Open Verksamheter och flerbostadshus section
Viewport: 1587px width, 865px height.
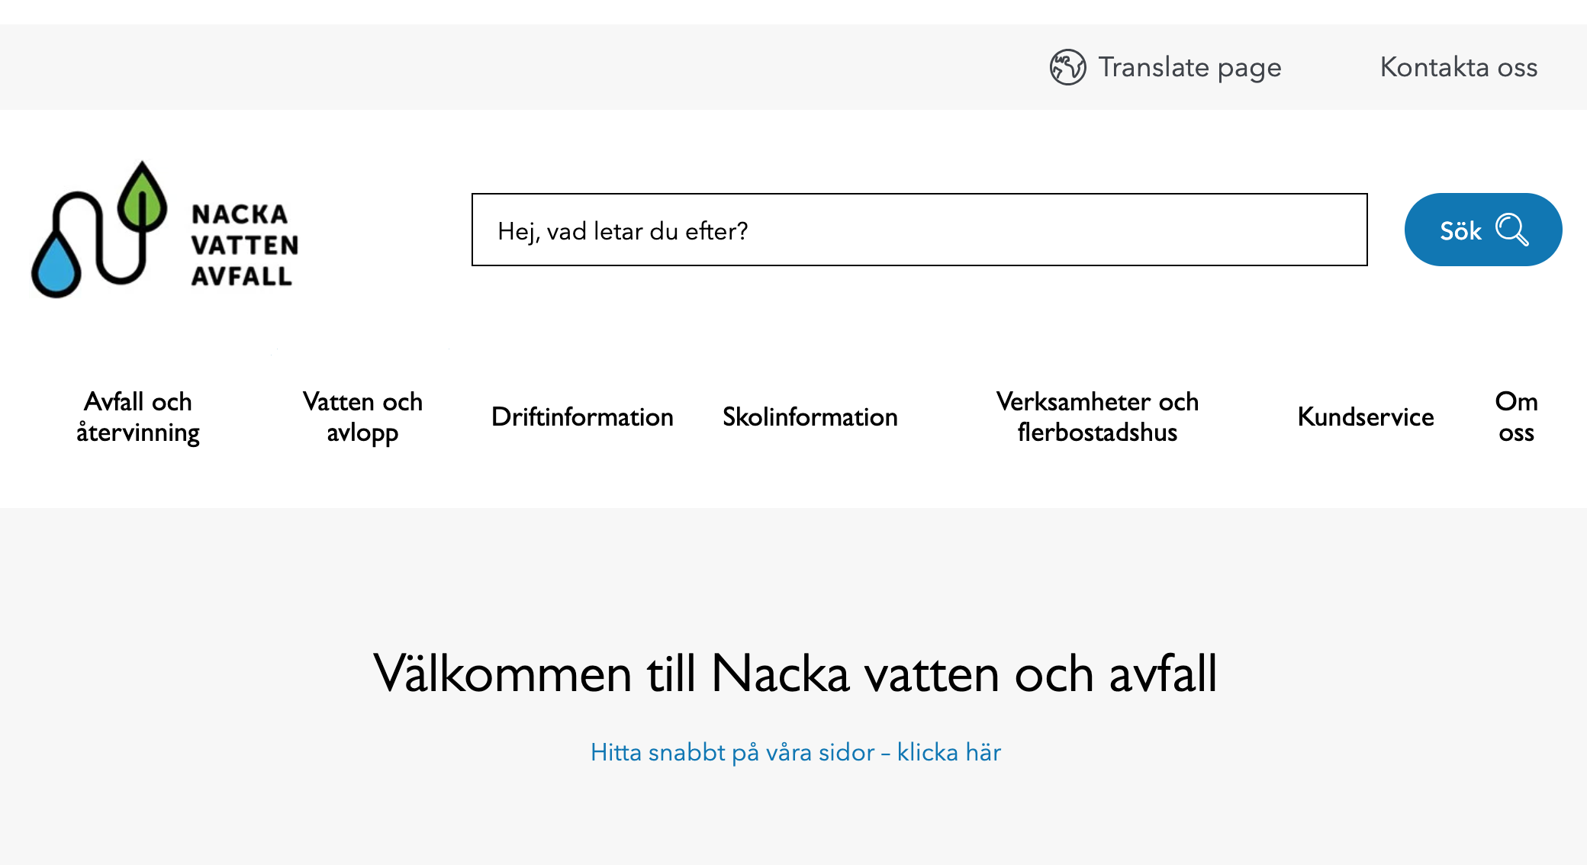[x=1097, y=416]
